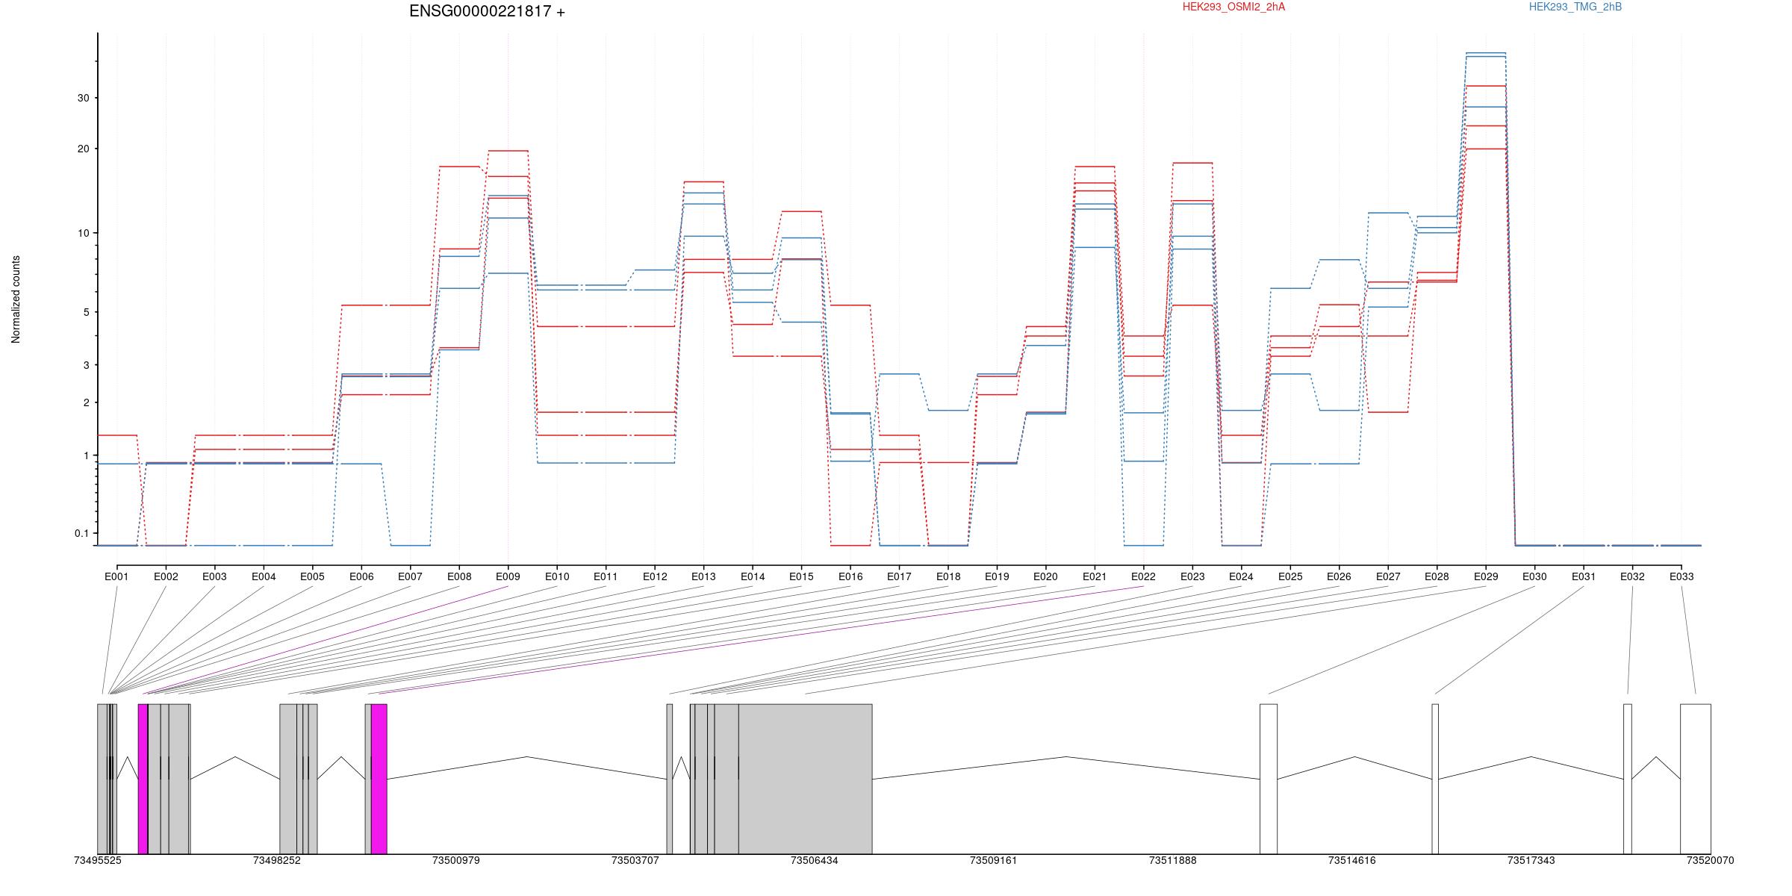Select exon label E014
Image resolution: width=1792 pixels, height=896 pixels.
pos(753,576)
